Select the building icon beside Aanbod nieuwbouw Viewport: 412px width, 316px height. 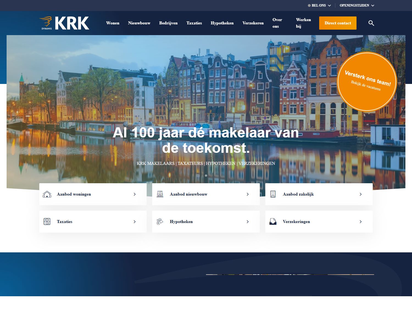(160, 194)
